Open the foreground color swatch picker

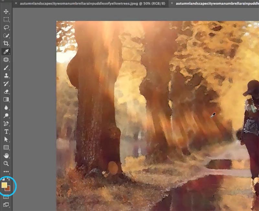[4, 185]
